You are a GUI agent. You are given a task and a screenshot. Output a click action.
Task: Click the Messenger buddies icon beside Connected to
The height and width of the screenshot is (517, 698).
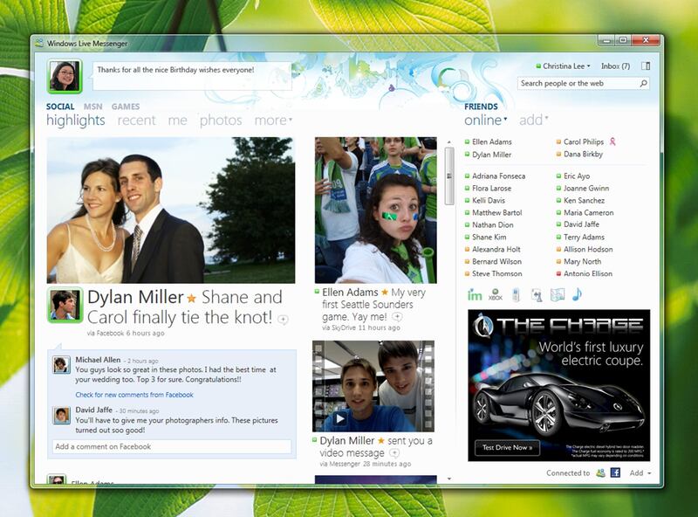coord(600,472)
